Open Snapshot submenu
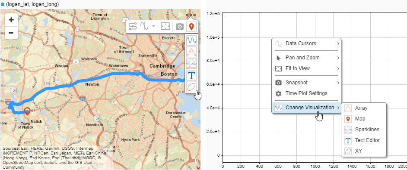407x170 pixels. (x=306, y=83)
